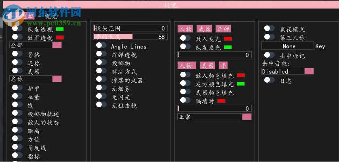Viewport: 339px width, 162px height.
Task: Toggle the 敌人发光 switch
Action: 185,38
